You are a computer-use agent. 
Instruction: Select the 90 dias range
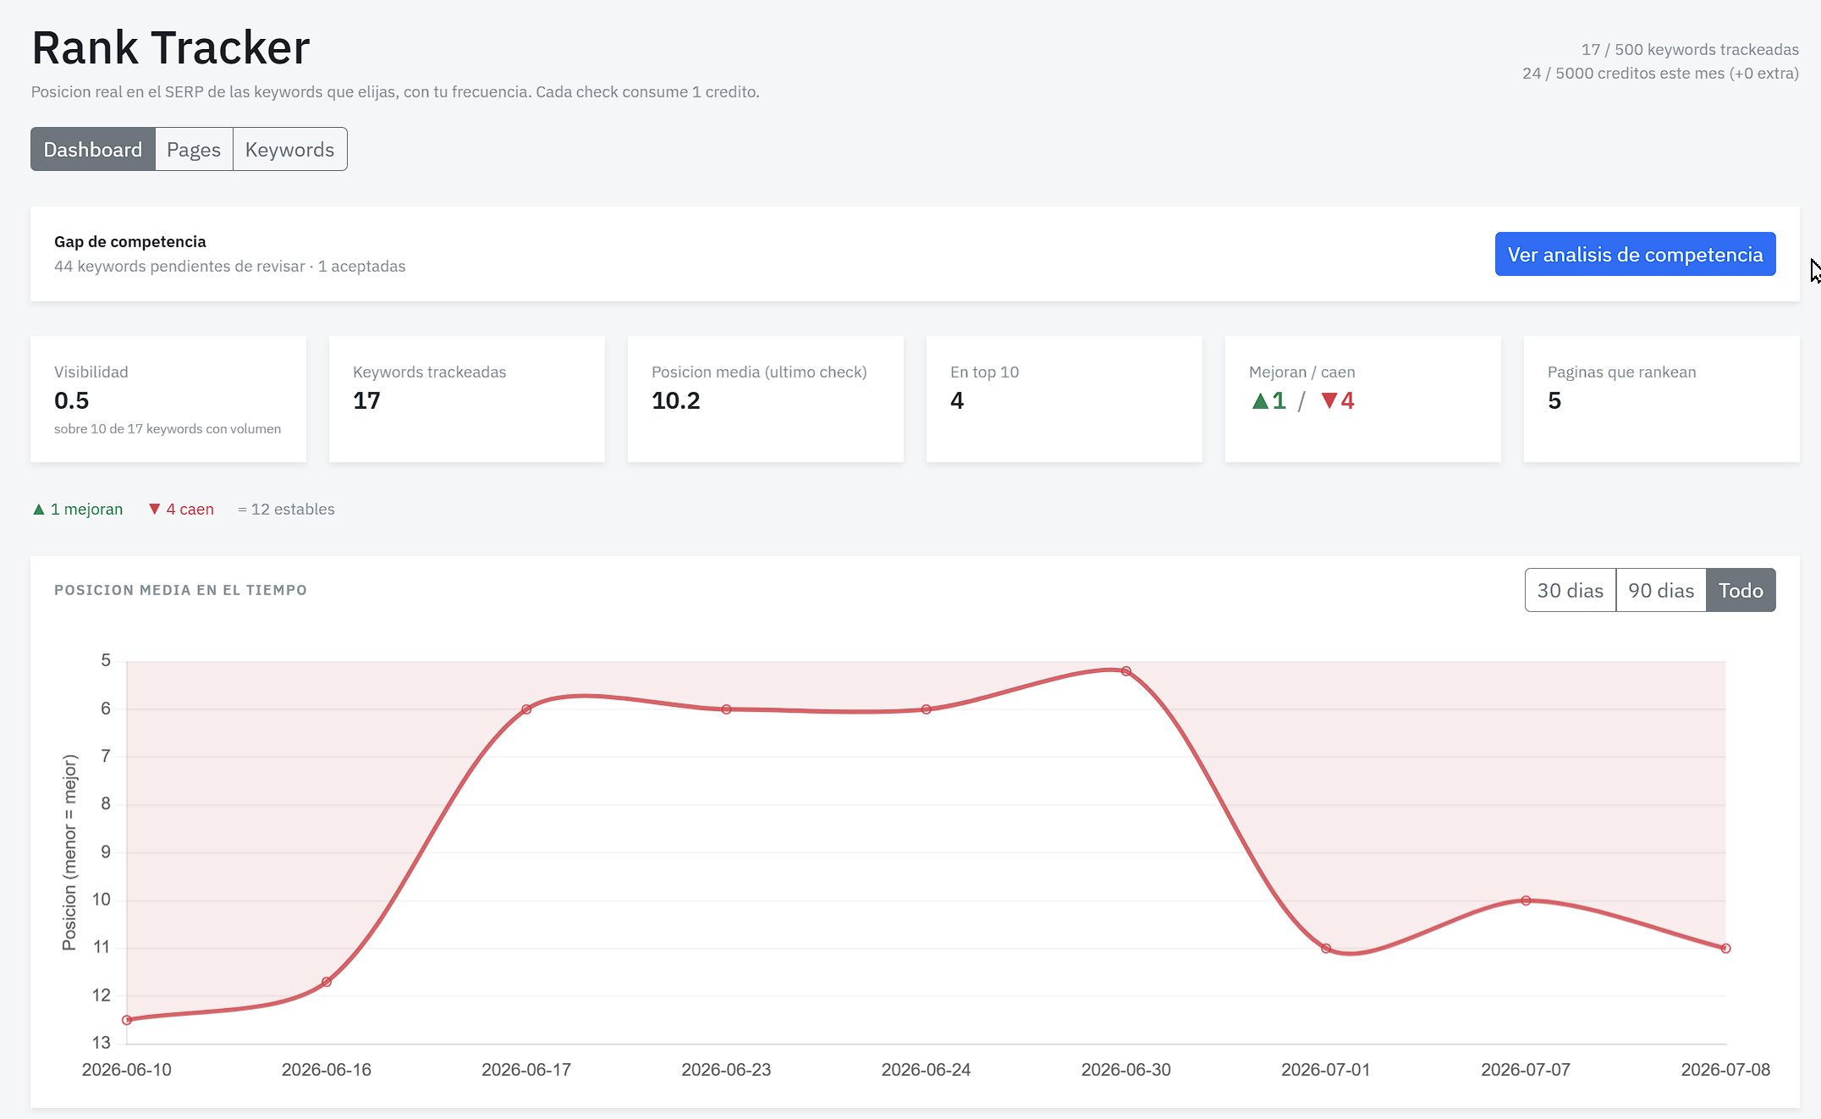pos(1661,590)
